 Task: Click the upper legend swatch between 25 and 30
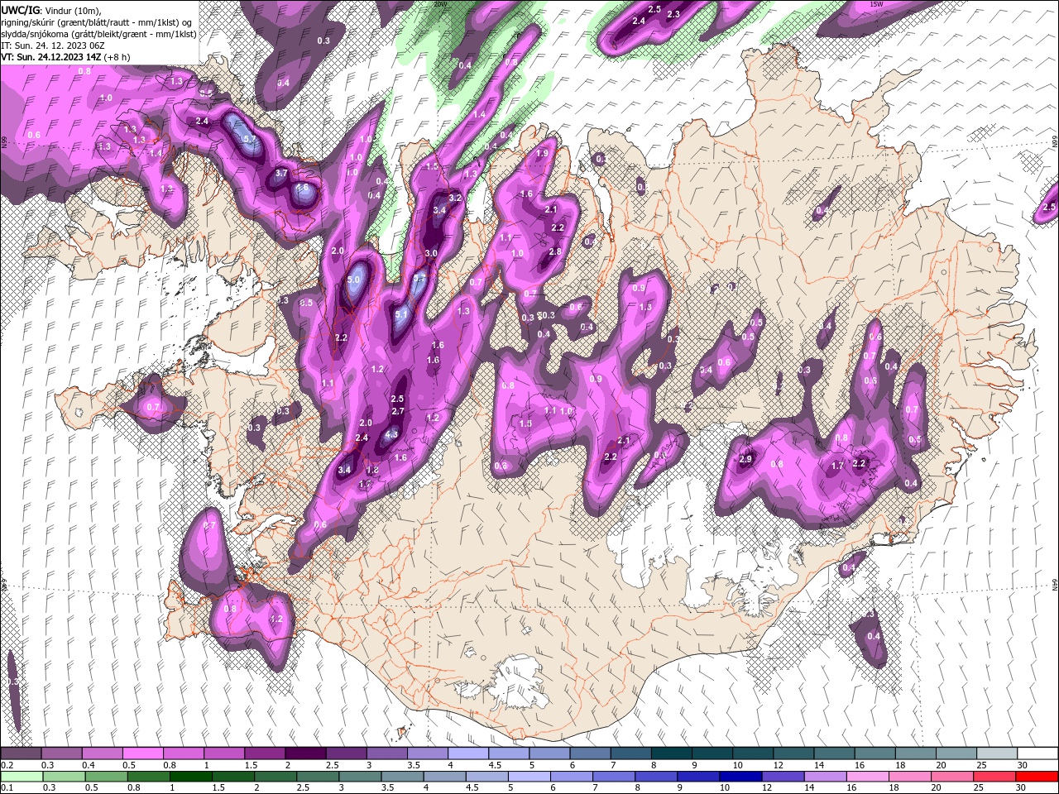tap(996, 753)
